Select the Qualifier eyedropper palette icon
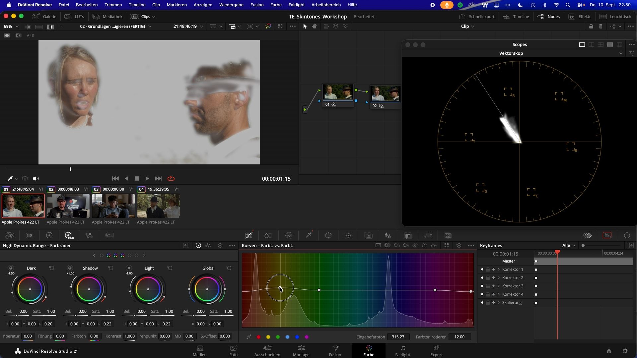This screenshot has width=637, height=358. [309, 235]
